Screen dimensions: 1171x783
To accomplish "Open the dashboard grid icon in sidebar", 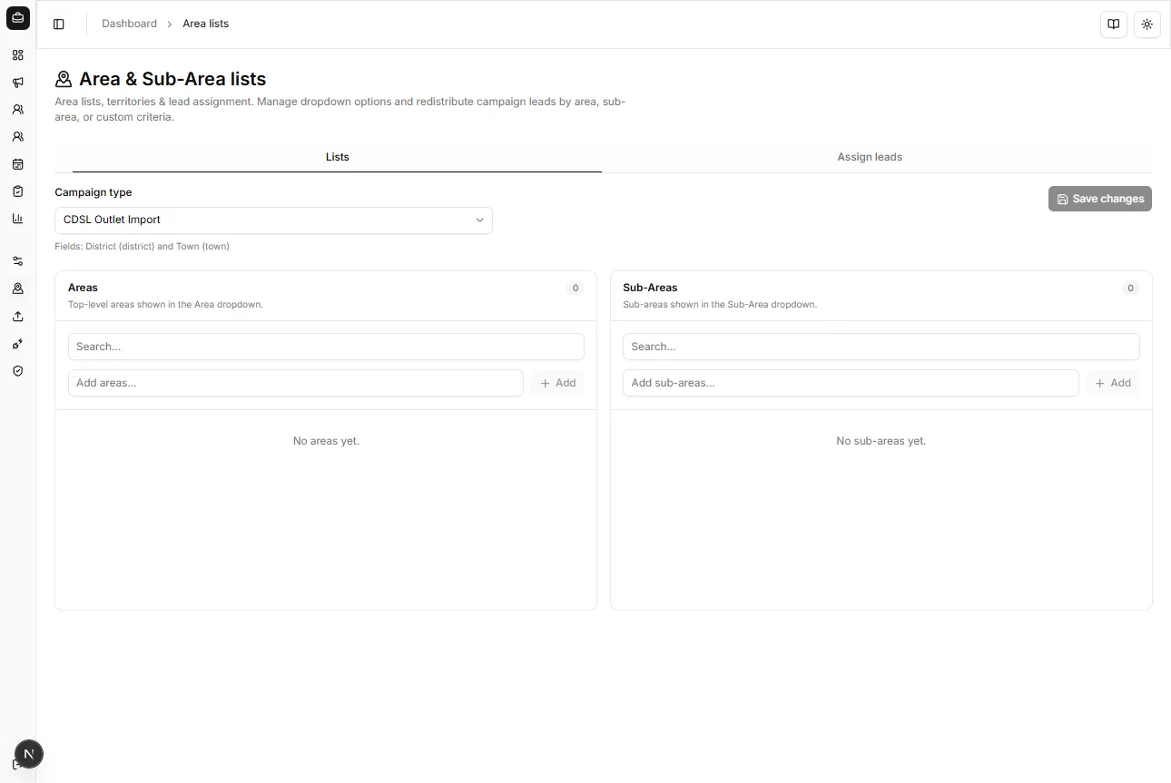I will 17,55.
